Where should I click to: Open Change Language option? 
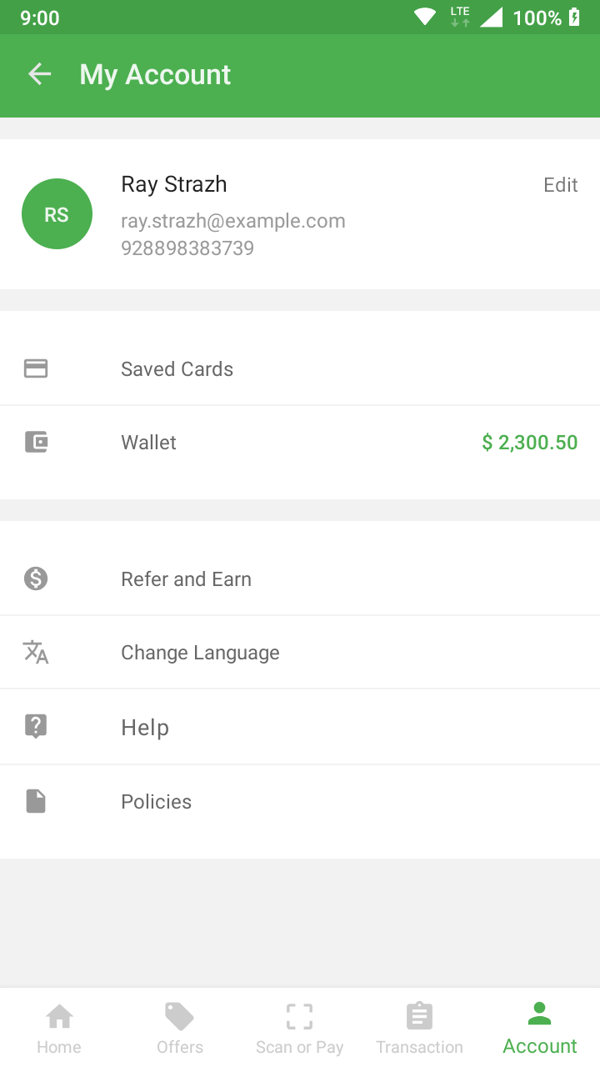(x=200, y=653)
